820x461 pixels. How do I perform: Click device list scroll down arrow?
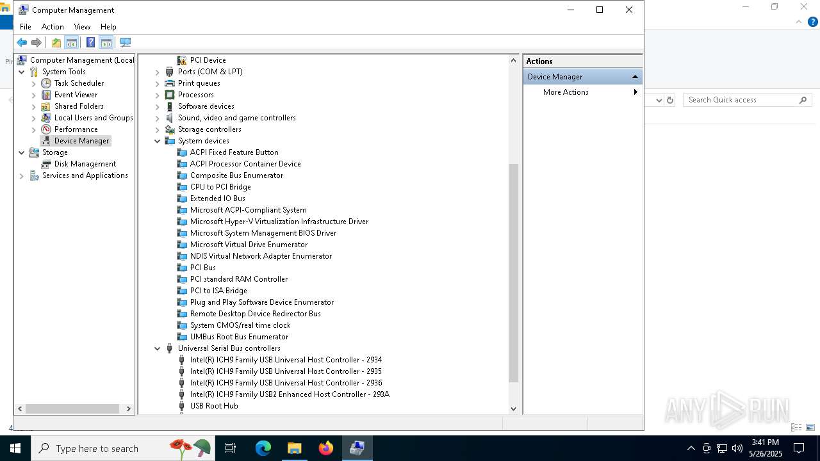click(513, 408)
